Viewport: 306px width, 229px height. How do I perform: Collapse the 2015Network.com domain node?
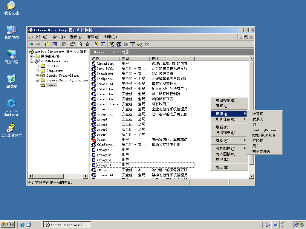[x=31, y=61]
